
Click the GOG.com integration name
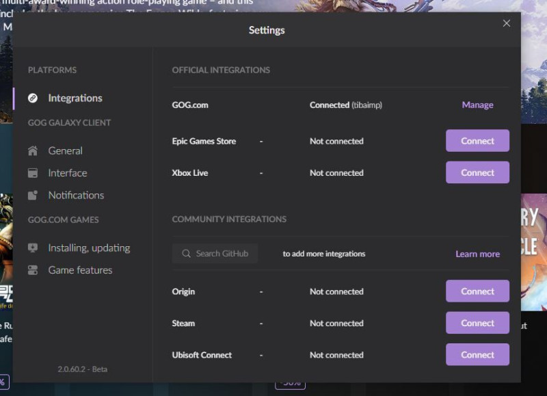[190, 105]
